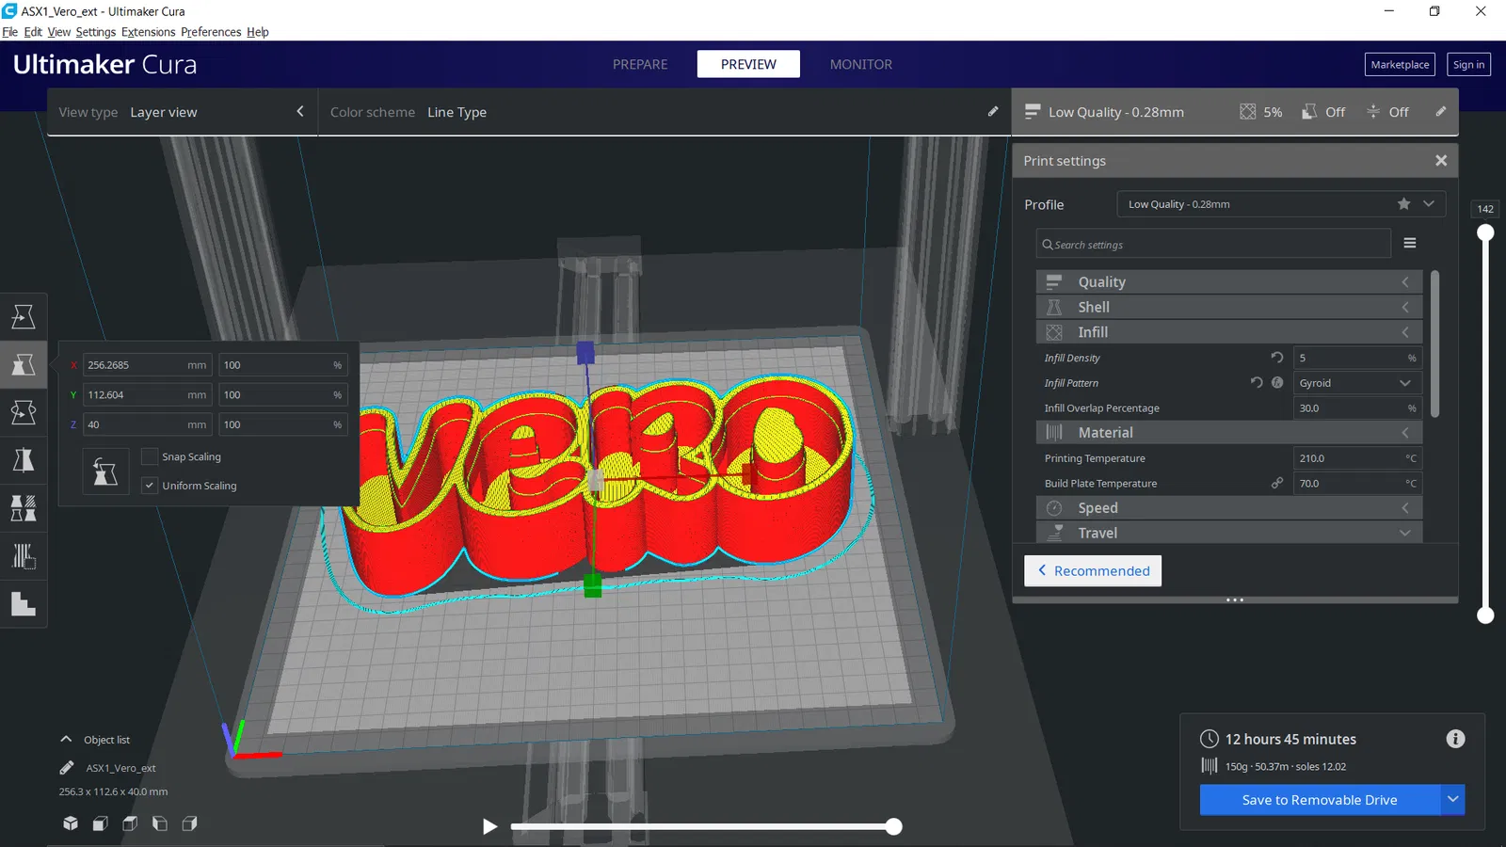
Task: Open Per Model Settings tool
Action: [24, 508]
